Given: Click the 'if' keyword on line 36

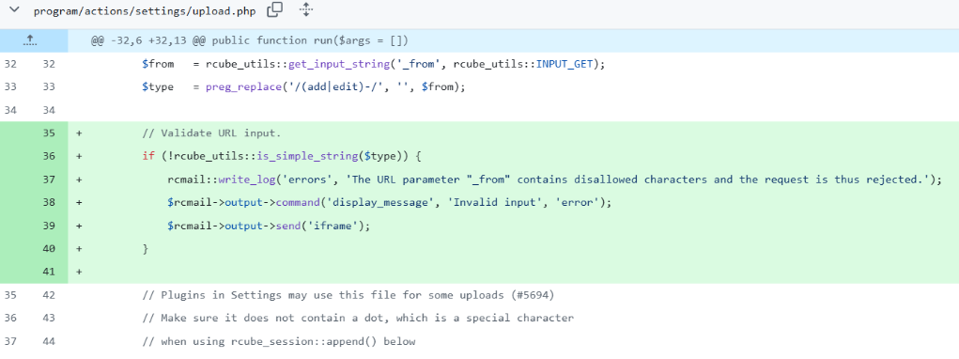Looking at the screenshot, I should [148, 157].
